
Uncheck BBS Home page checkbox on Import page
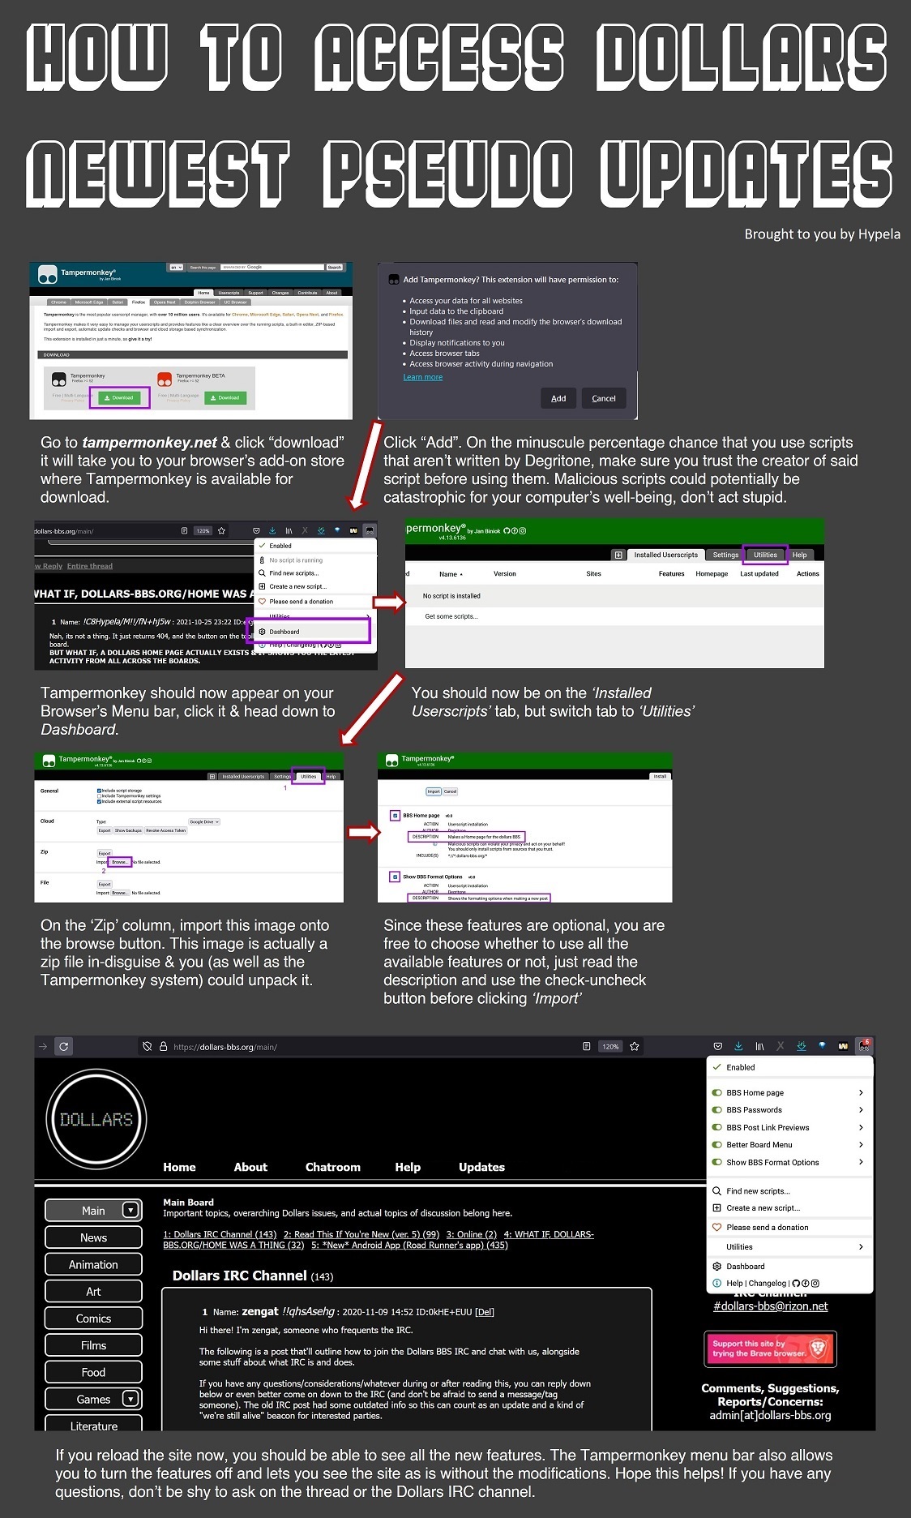point(395,815)
